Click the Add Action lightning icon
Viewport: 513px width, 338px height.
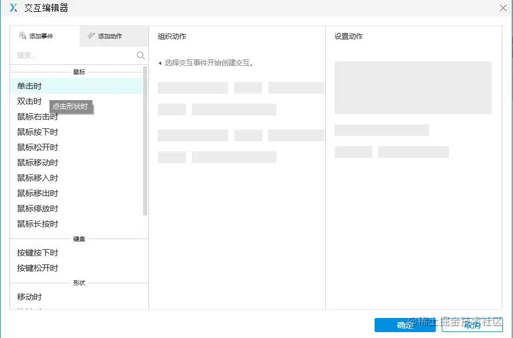91,36
